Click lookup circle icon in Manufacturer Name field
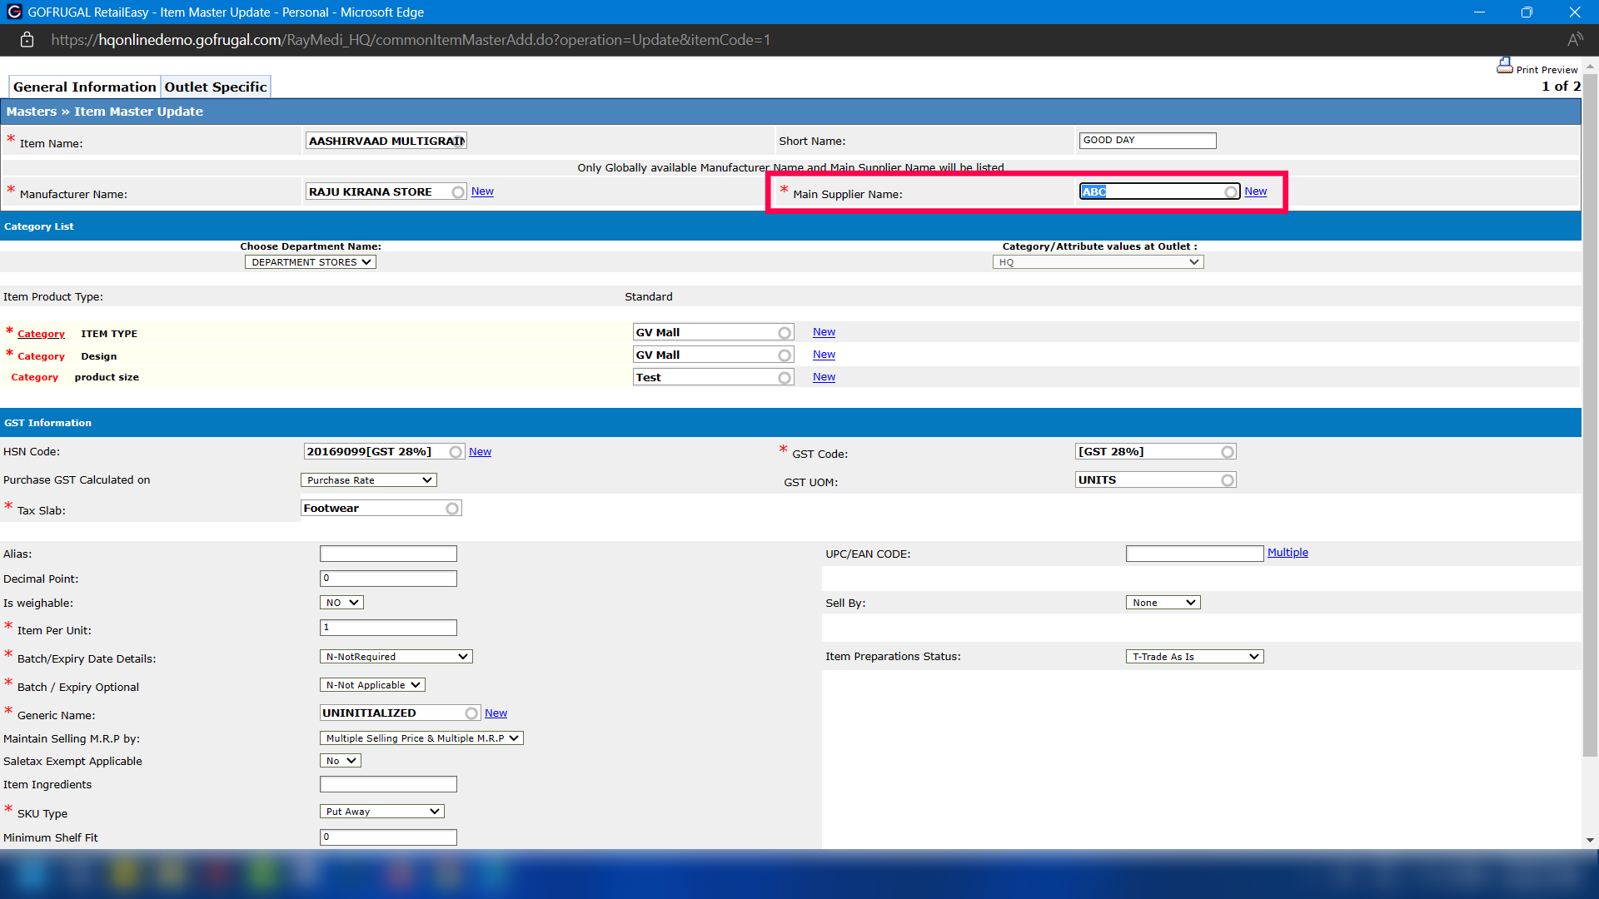The image size is (1599, 899). (x=458, y=192)
